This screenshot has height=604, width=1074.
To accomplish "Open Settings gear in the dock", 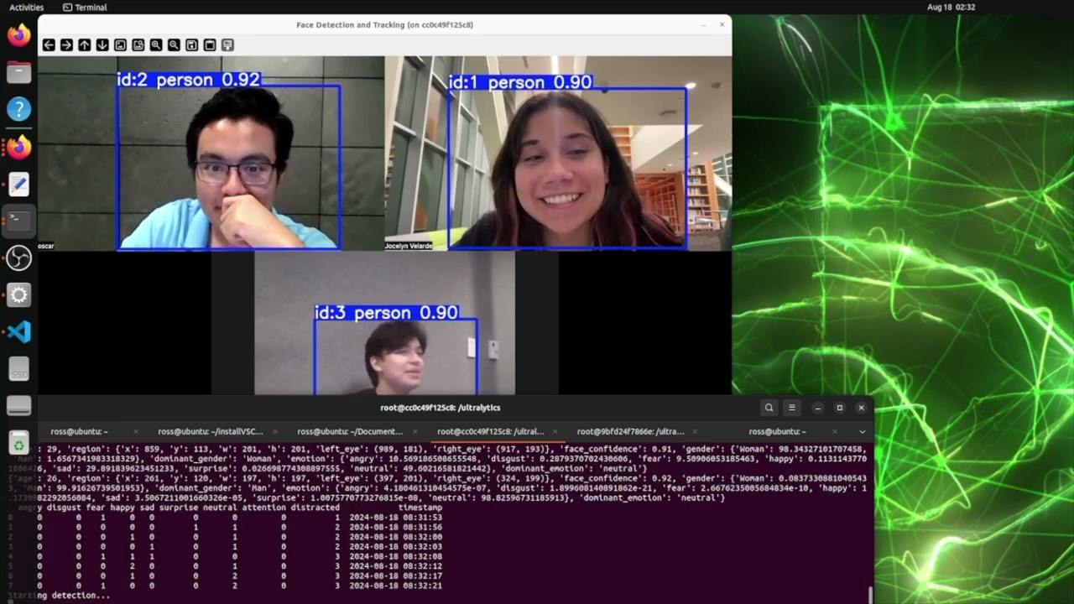I will (x=18, y=294).
